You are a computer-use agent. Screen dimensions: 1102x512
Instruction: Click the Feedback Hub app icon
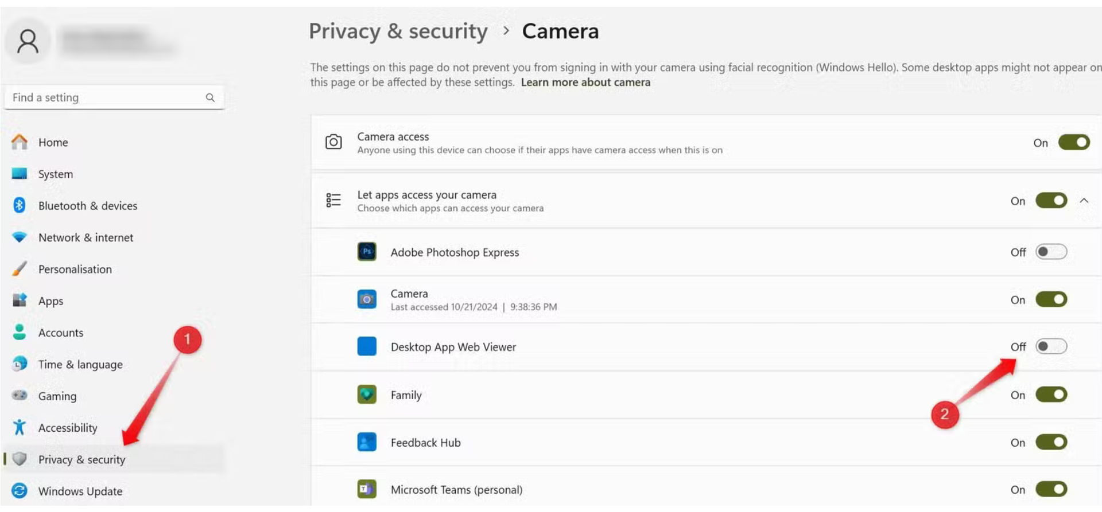(367, 442)
